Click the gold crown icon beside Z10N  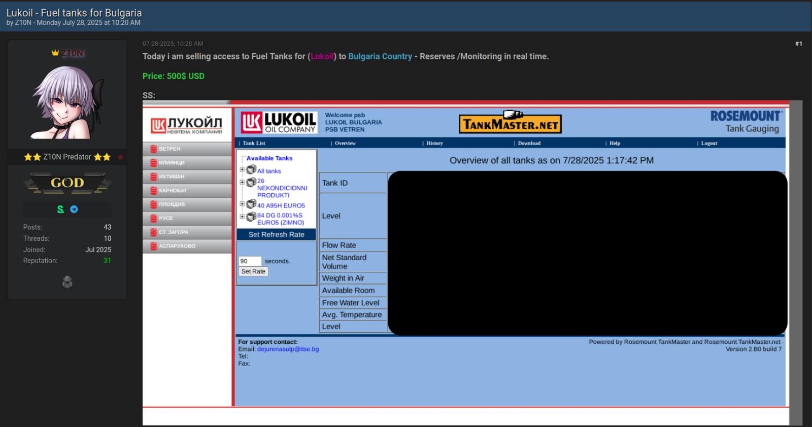[x=55, y=53]
